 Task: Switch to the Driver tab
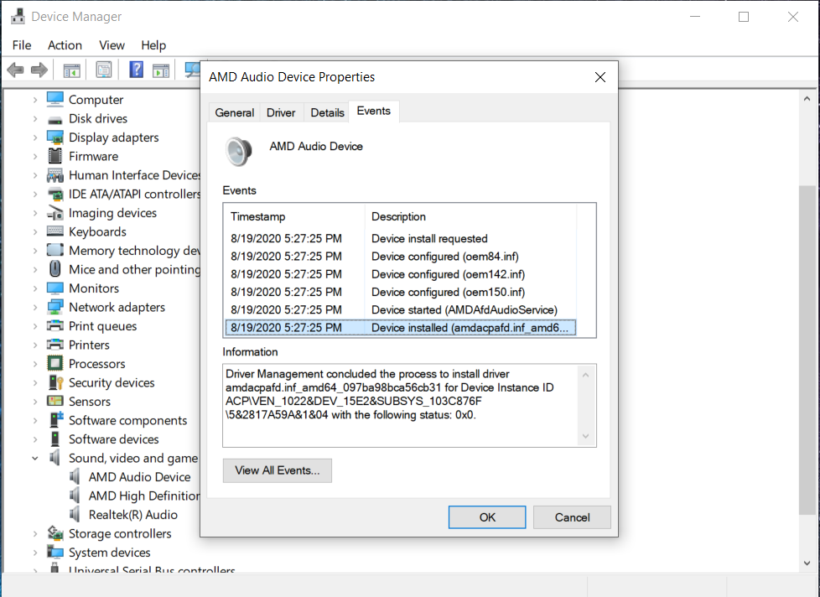pyautogui.click(x=281, y=112)
